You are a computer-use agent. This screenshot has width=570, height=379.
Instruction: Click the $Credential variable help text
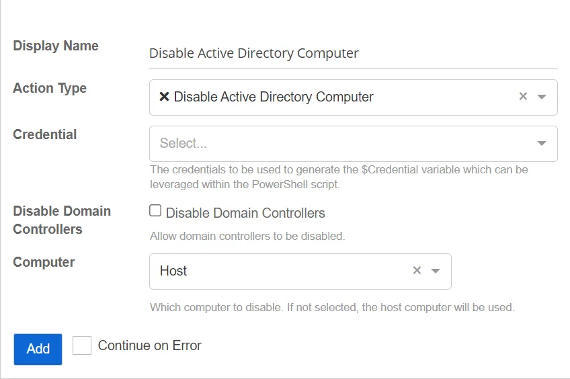tap(339, 177)
